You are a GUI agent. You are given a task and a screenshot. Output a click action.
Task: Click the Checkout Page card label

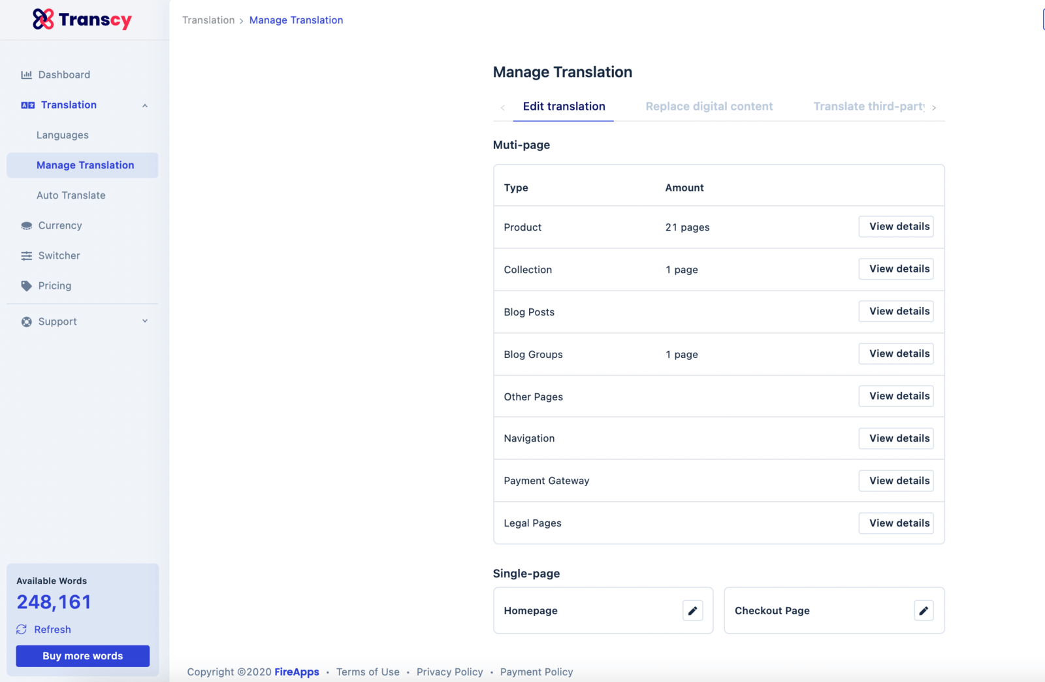[x=772, y=611]
